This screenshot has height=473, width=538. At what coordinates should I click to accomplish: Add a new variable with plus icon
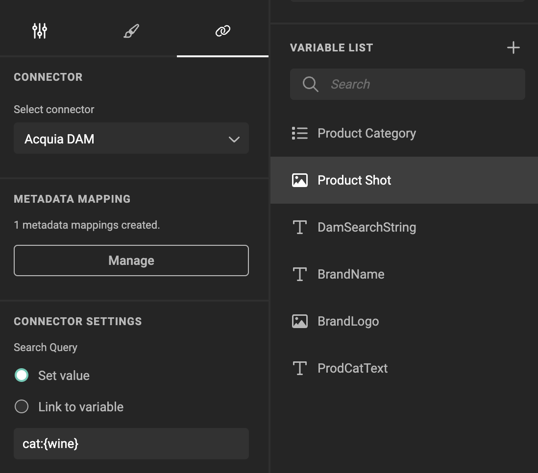pyautogui.click(x=514, y=47)
